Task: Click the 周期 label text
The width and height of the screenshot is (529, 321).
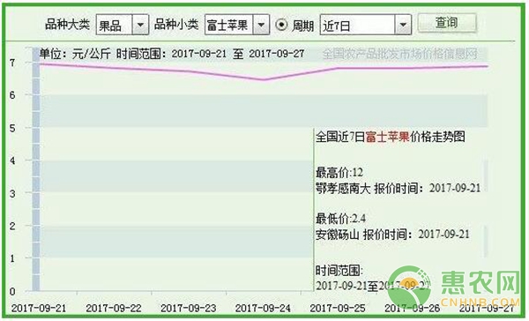Action: (302, 26)
